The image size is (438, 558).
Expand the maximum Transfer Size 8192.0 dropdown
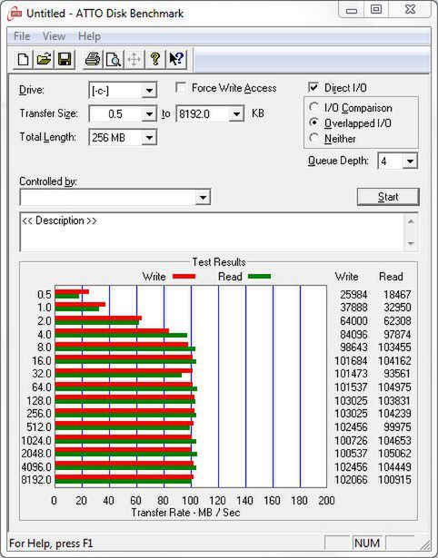tap(236, 114)
